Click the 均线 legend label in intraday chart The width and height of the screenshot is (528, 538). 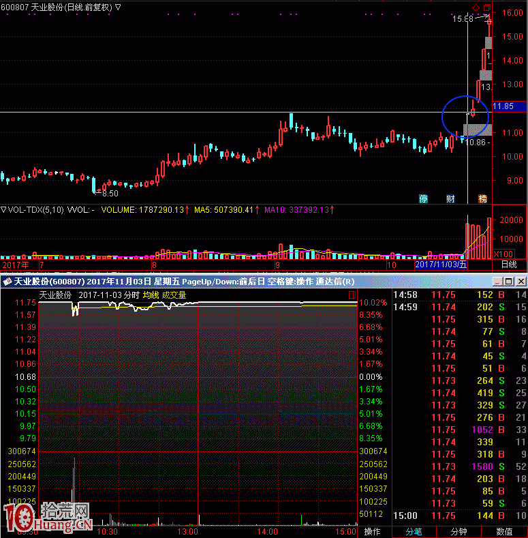click(151, 295)
